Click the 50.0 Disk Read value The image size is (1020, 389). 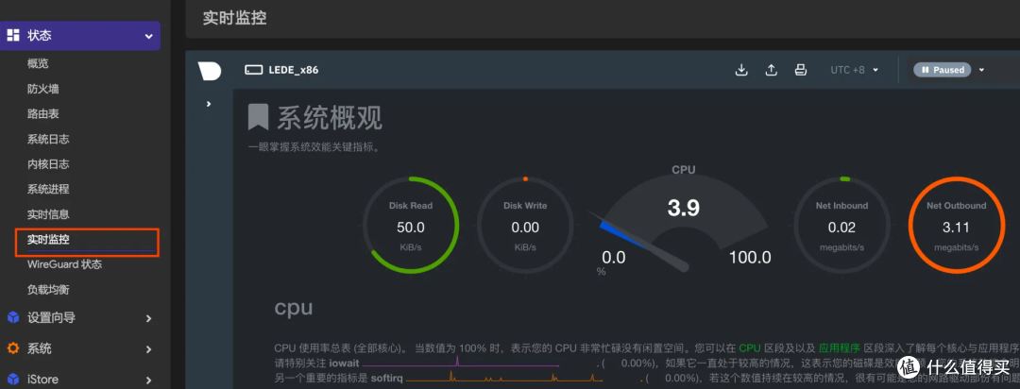tap(411, 228)
